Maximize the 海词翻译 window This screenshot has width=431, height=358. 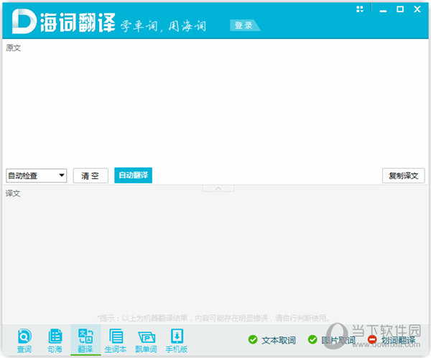coord(400,9)
